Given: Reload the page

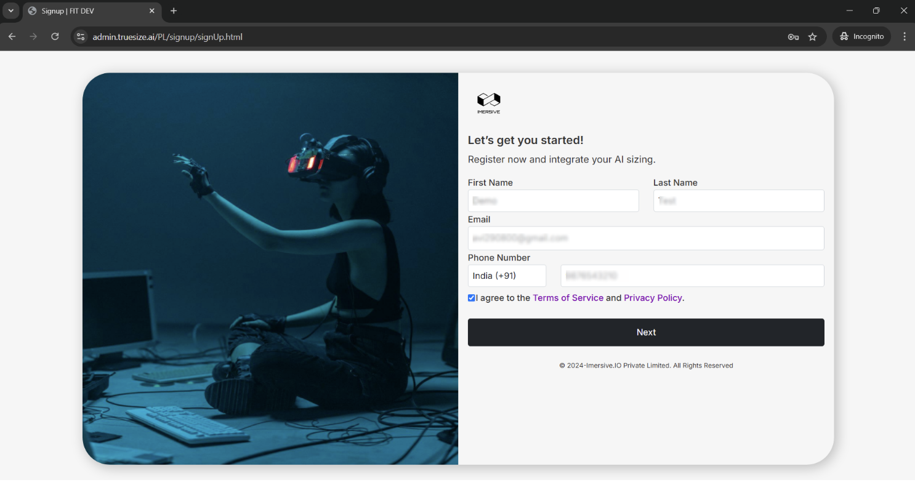Looking at the screenshot, I should click(x=55, y=37).
